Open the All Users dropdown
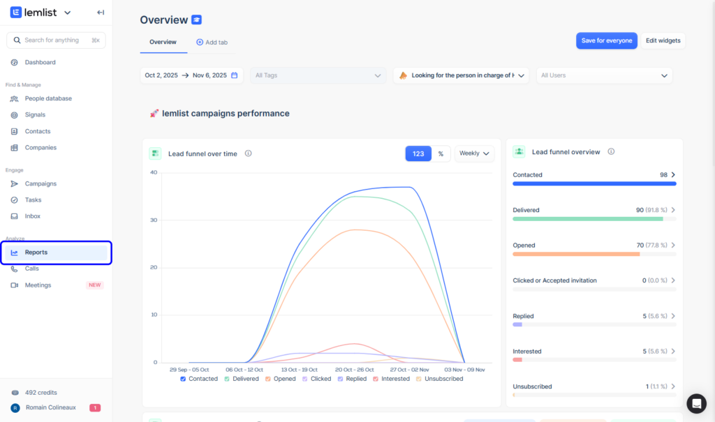Viewport: 715px width, 422px height. pos(604,75)
